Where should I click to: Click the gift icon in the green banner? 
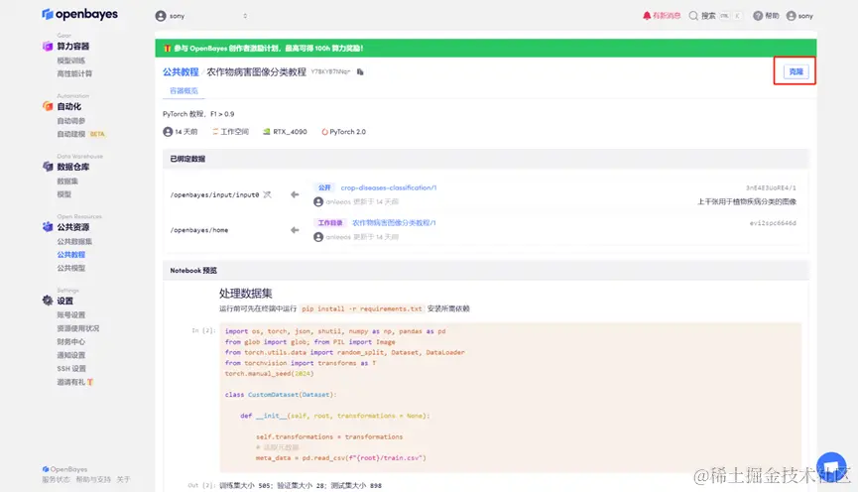[168, 49]
